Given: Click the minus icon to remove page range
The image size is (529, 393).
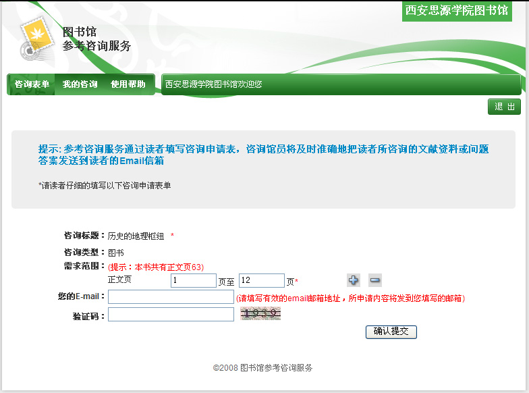Looking at the screenshot, I should tap(375, 280).
